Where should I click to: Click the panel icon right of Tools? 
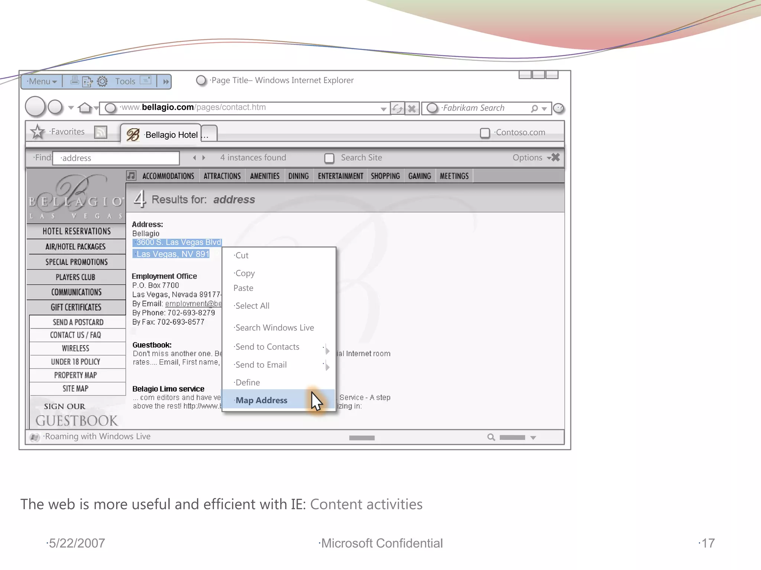pos(146,80)
